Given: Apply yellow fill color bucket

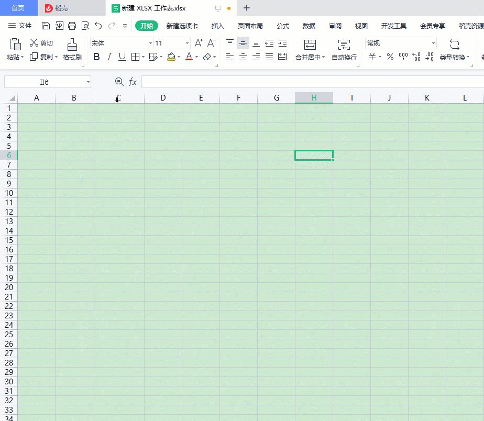Looking at the screenshot, I should 171,57.
